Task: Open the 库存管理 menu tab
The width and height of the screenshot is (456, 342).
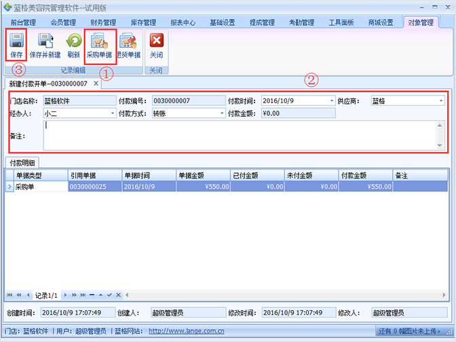Action: 143,22
